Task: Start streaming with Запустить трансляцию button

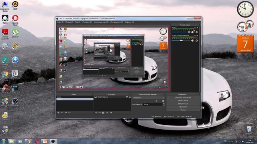Action: tap(183, 98)
